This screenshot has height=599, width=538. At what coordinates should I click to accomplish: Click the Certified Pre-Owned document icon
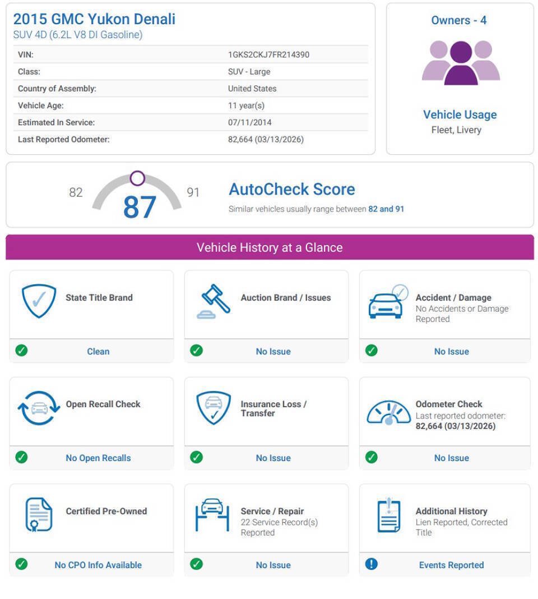click(x=39, y=514)
